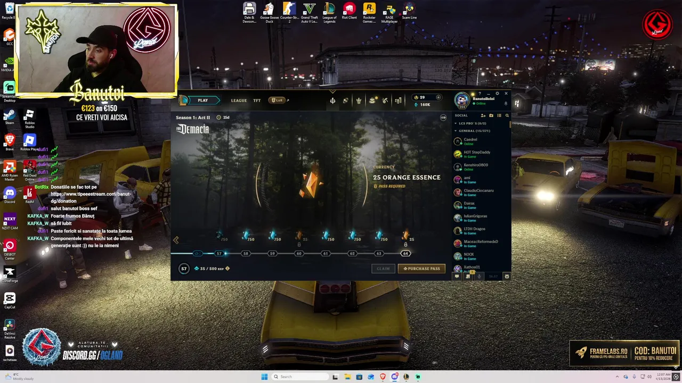Open the LoR launcher tab

(277, 100)
